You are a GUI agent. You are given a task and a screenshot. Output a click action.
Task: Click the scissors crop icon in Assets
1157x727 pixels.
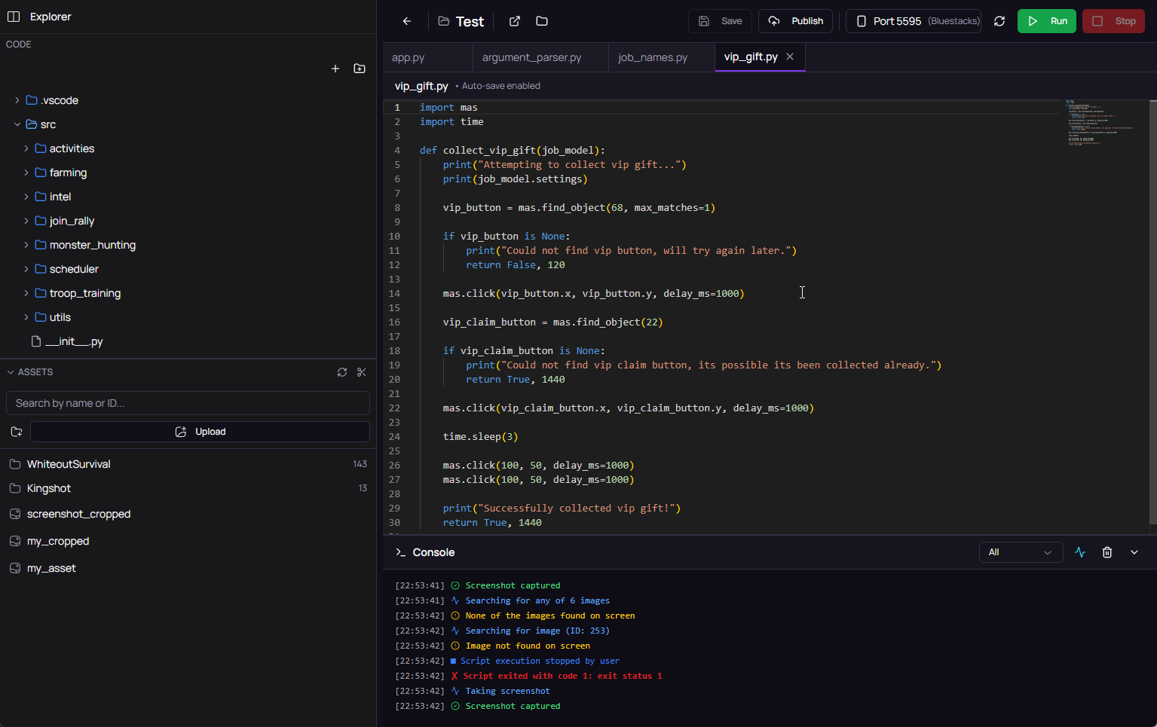pos(362,372)
